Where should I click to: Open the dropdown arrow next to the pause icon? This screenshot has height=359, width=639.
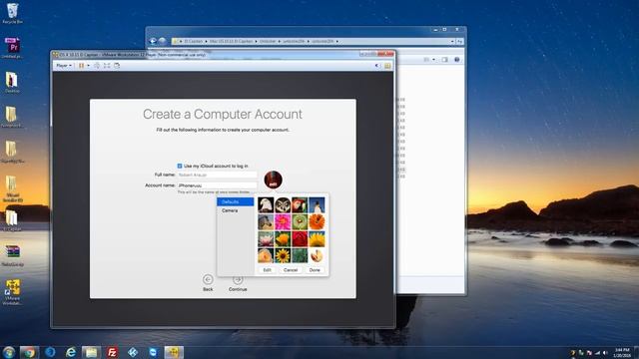pyautogui.click(x=88, y=66)
